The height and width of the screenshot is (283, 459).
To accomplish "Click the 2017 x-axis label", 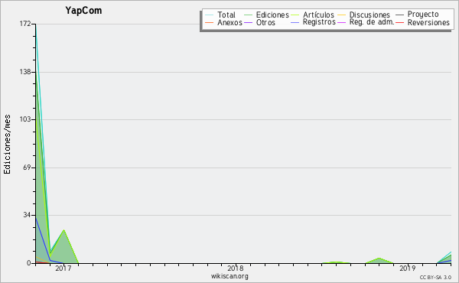I will click(x=63, y=268).
